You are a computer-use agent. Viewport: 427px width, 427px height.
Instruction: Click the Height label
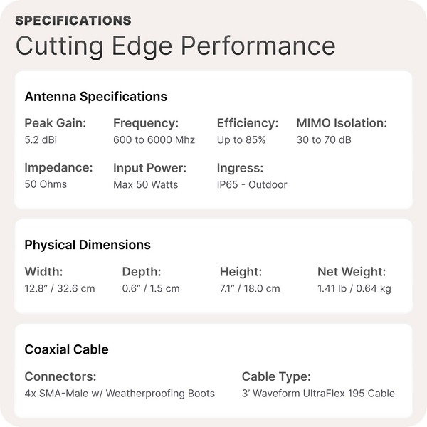[x=241, y=271]
